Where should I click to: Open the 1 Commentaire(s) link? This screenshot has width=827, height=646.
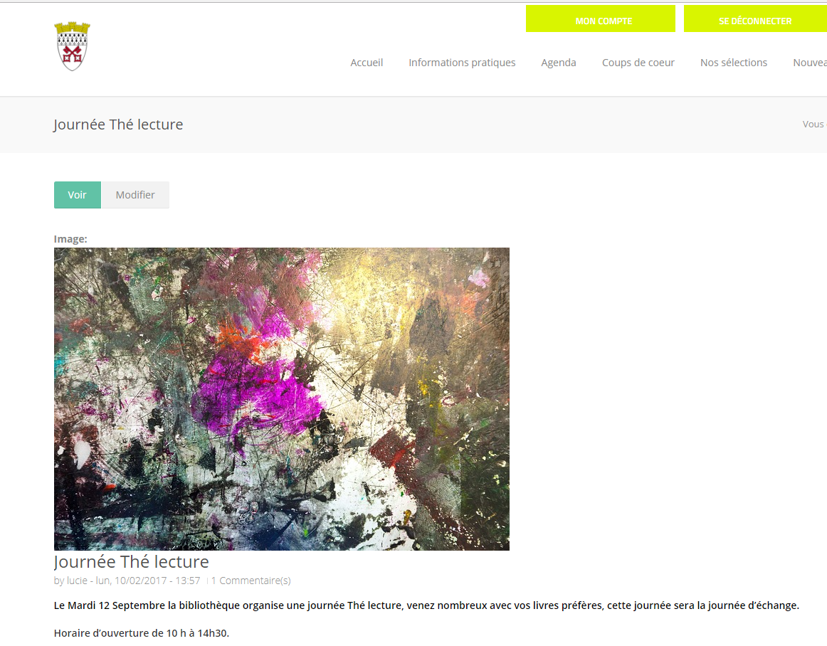tap(251, 581)
